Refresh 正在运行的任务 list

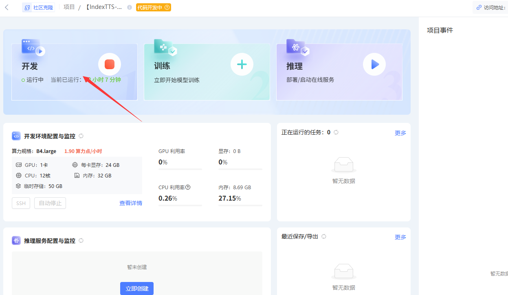(336, 132)
